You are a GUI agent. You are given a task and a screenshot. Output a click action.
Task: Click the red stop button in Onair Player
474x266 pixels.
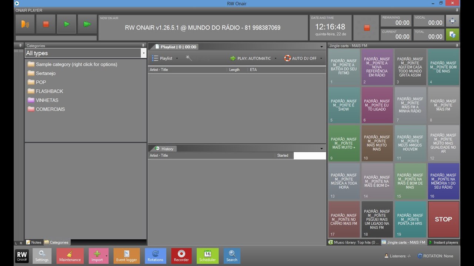click(x=46, y=24)
